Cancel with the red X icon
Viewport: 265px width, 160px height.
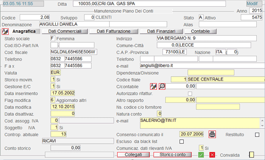(x=212, y=155)
